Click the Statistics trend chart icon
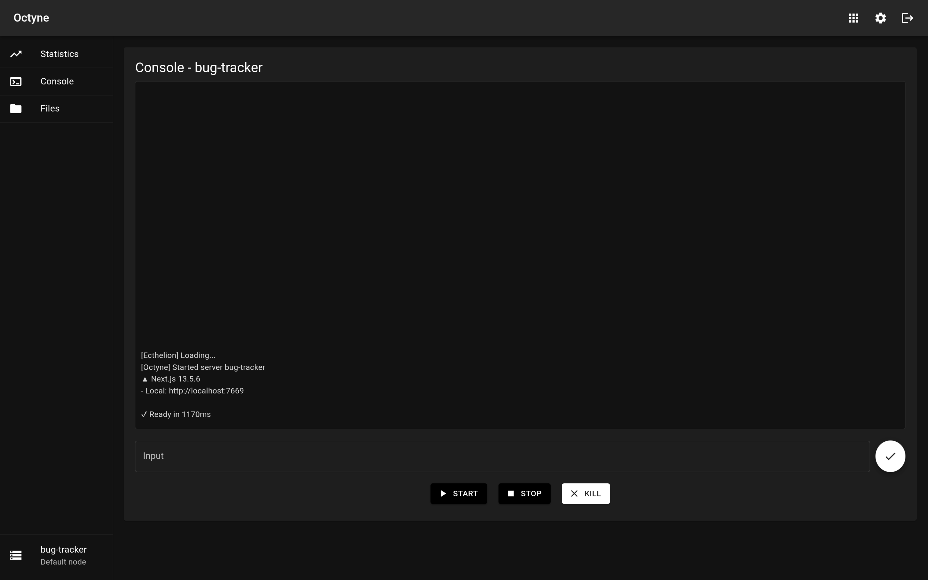 click(16, 54)
